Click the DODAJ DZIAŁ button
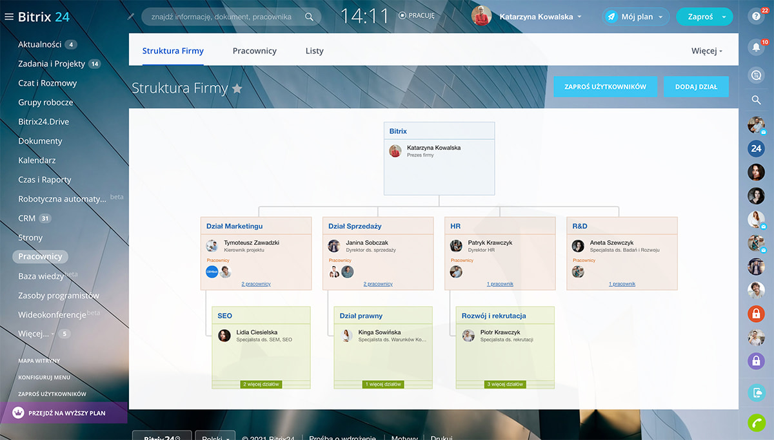 (696, 87)
